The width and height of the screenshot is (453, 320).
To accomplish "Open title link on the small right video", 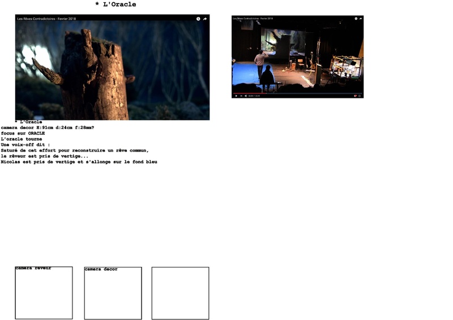I will pyautogui.click(x=253, y=19).
